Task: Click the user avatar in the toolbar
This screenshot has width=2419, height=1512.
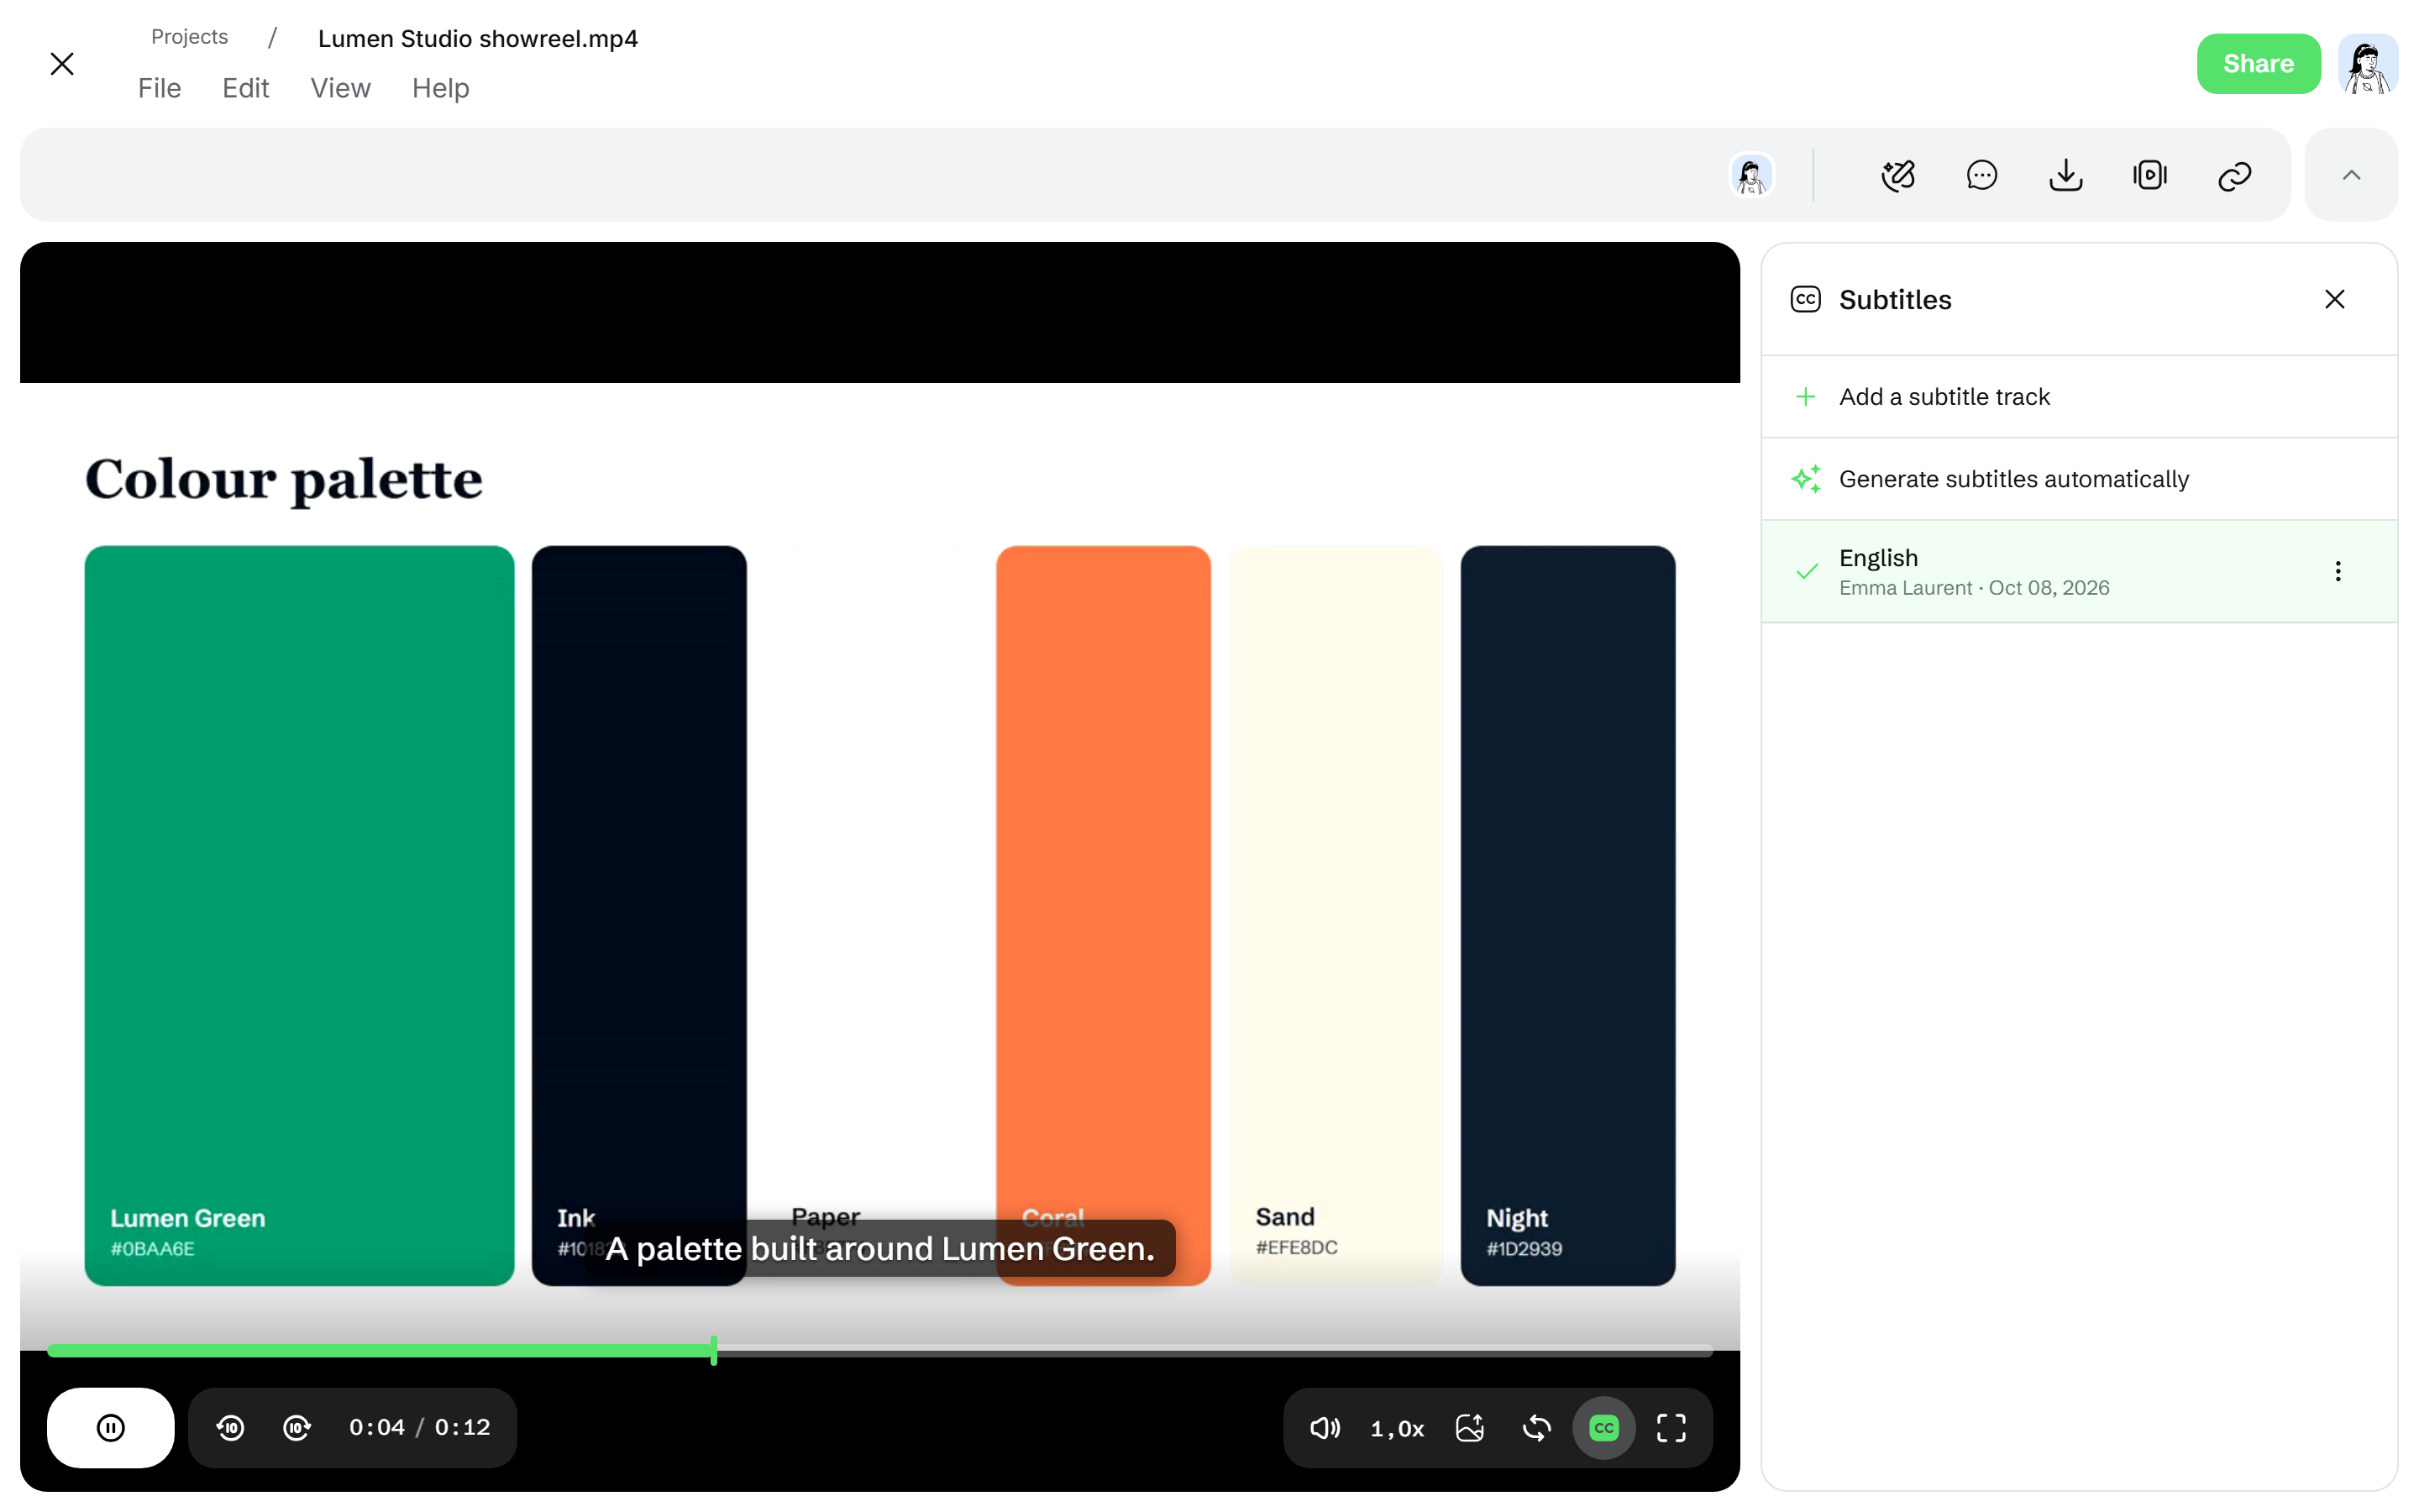Action: point(1751,175)
